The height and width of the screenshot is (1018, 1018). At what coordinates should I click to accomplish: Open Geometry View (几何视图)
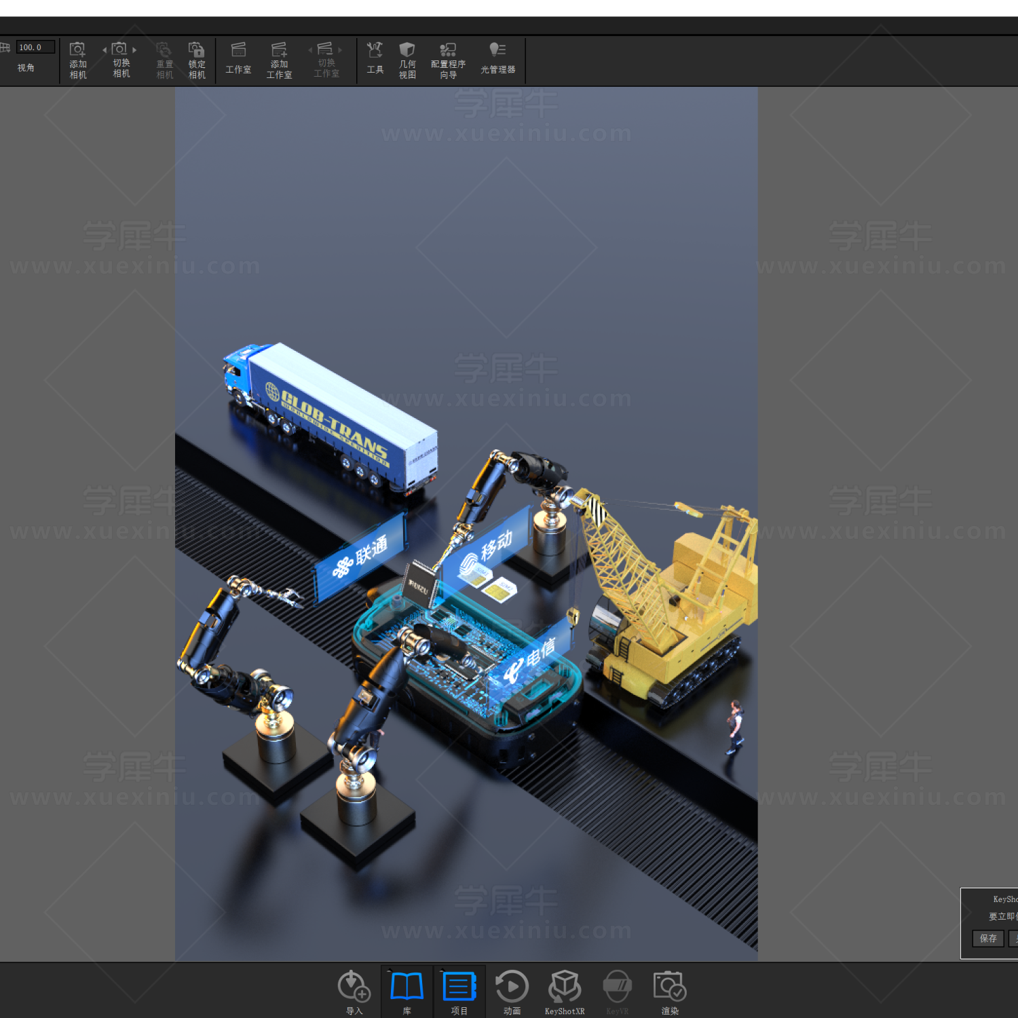(x=407, y=60)
